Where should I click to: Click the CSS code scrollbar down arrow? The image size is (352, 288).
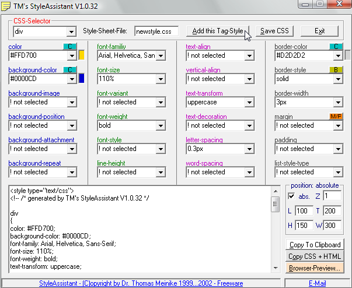tap(276, 268)
